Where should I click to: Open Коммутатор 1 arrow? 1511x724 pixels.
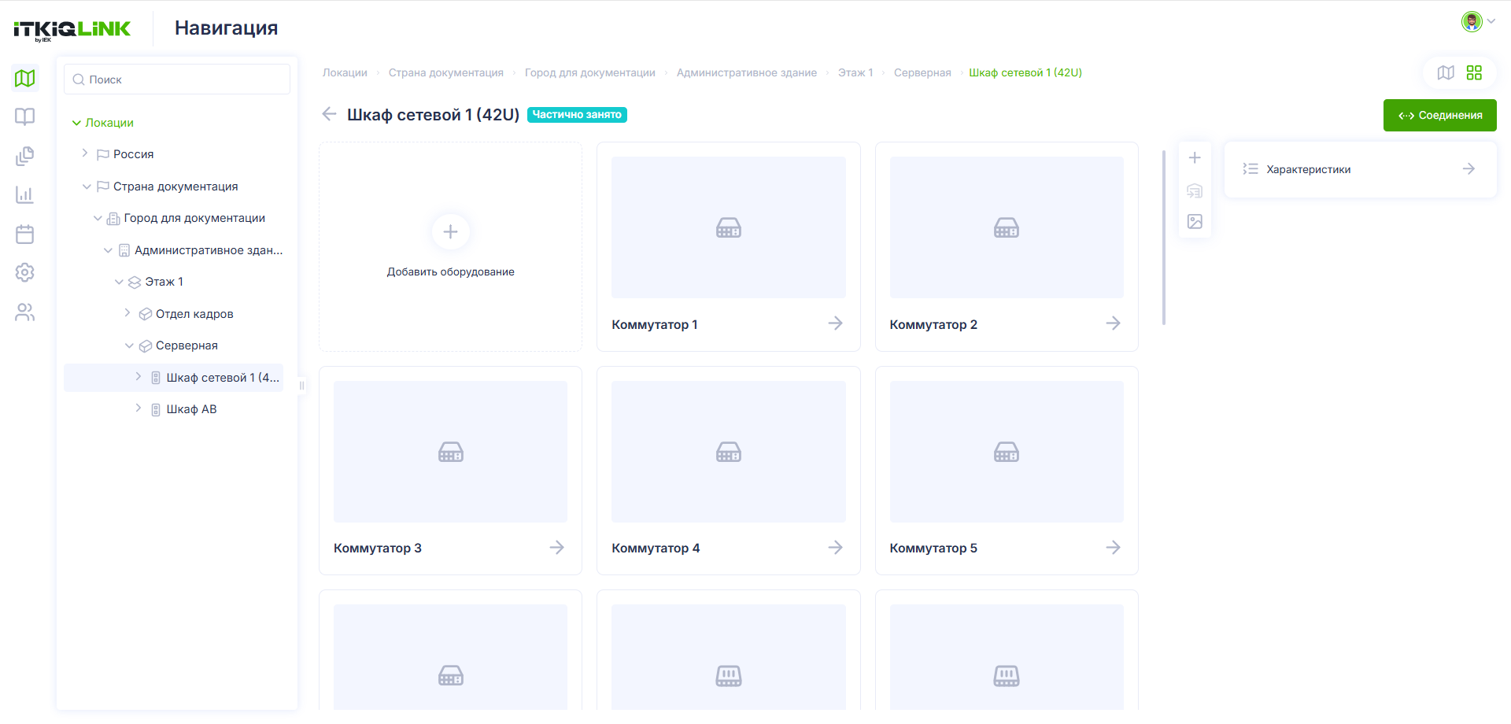[x=835, y=323]
